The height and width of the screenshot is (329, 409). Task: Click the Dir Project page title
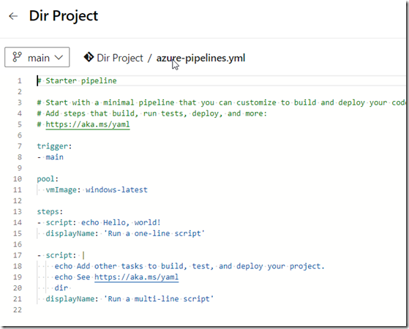click(x=64, y=15)
